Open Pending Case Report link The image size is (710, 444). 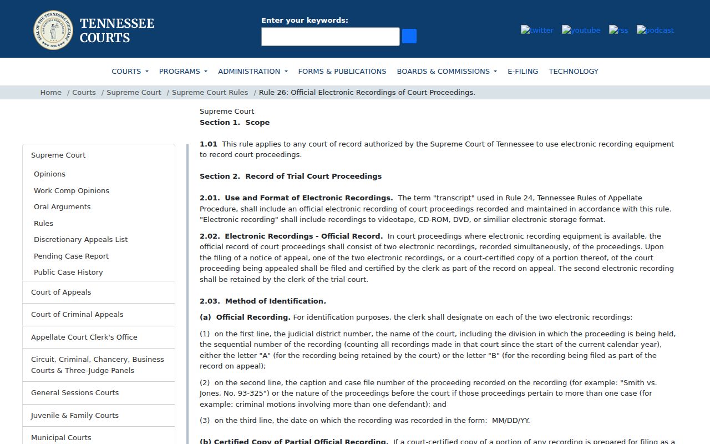[71, 256]
